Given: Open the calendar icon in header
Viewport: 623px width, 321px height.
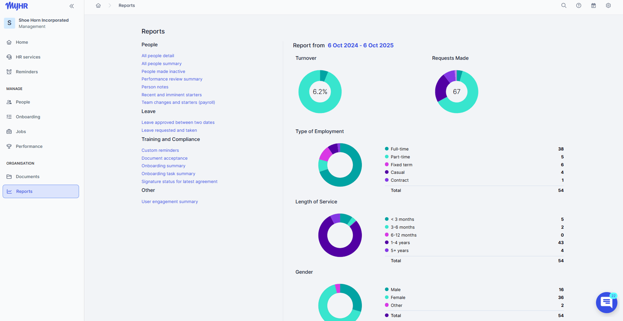Looking at the screenshot, I should pos(594,6).
